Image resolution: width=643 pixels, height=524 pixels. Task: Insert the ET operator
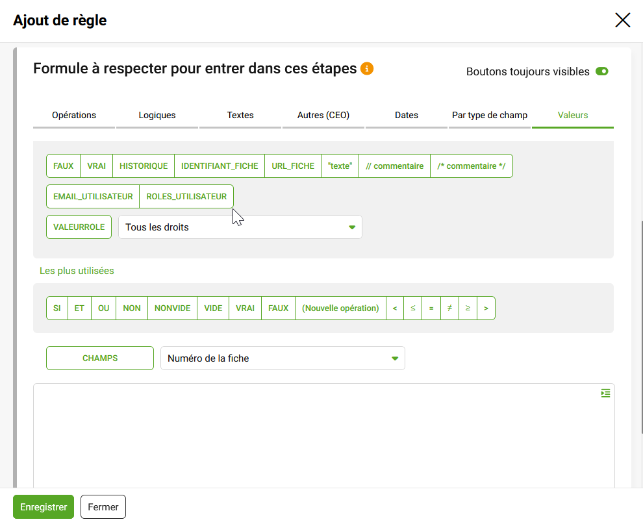click(x=79, y=308)
